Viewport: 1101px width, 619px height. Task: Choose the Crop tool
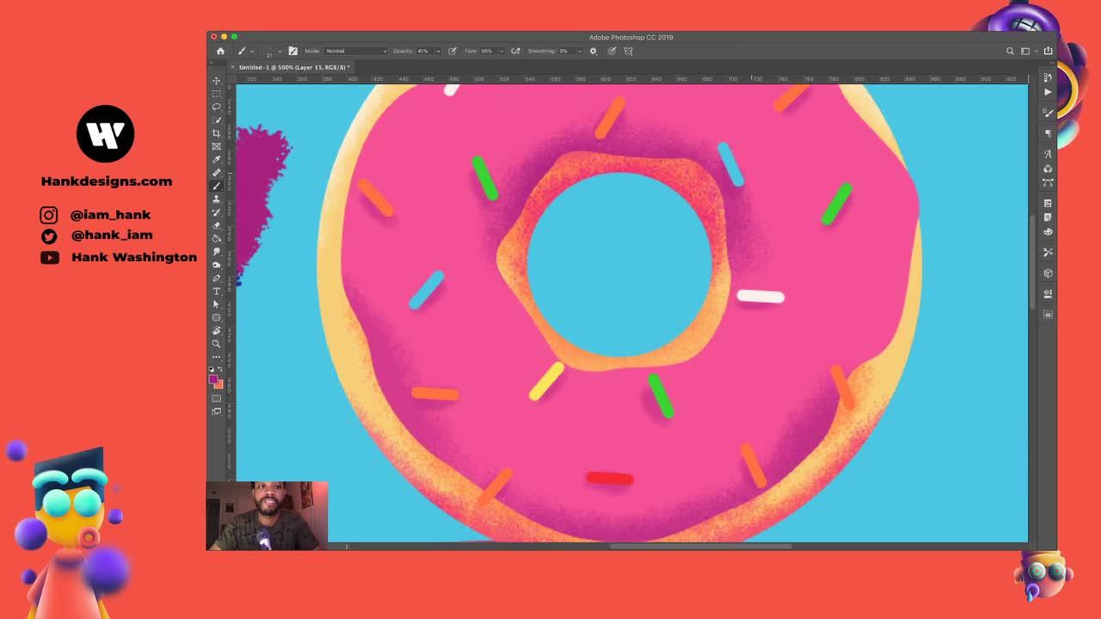point(217,133)
